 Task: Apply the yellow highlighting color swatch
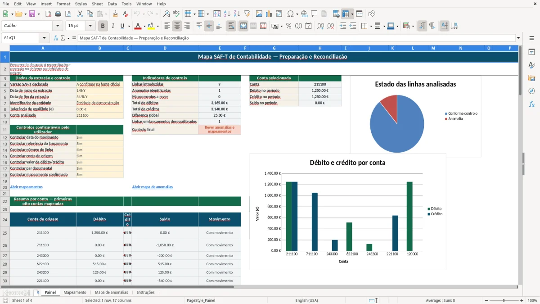point(151,26)
